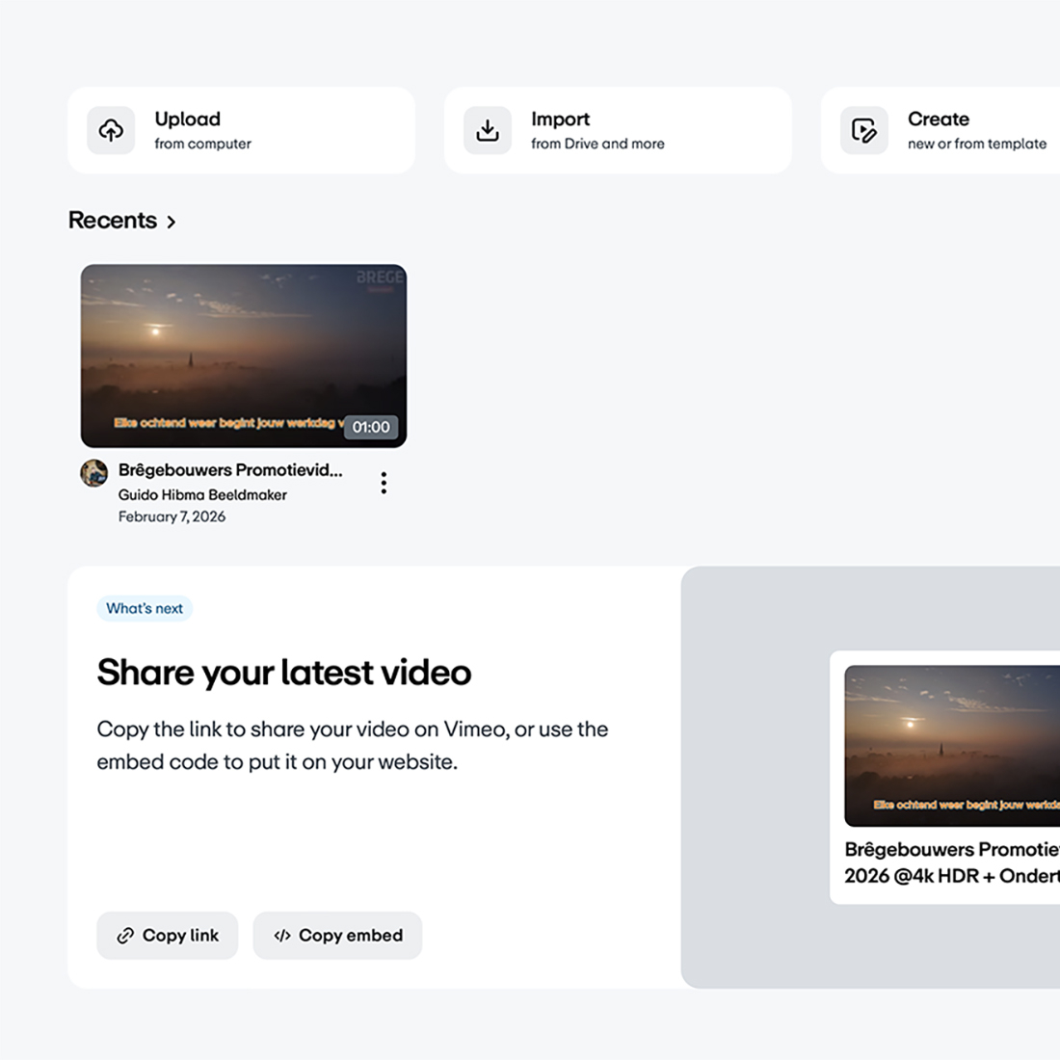Click the Import download tray icon
Screen dimensions: 1060x1060
[x=488, y=130]
